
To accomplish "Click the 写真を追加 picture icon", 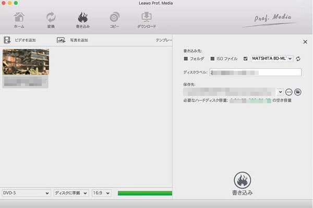I will (61, 40).
